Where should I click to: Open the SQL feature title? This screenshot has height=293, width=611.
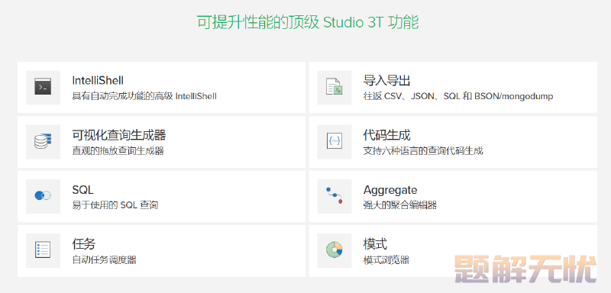click(82, 190)
